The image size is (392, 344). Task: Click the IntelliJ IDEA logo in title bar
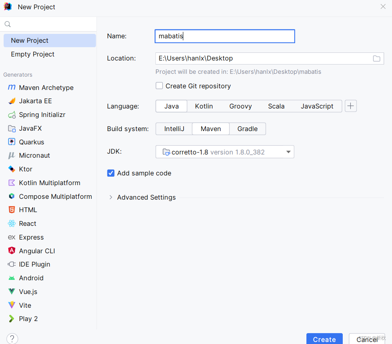point(8,7)
